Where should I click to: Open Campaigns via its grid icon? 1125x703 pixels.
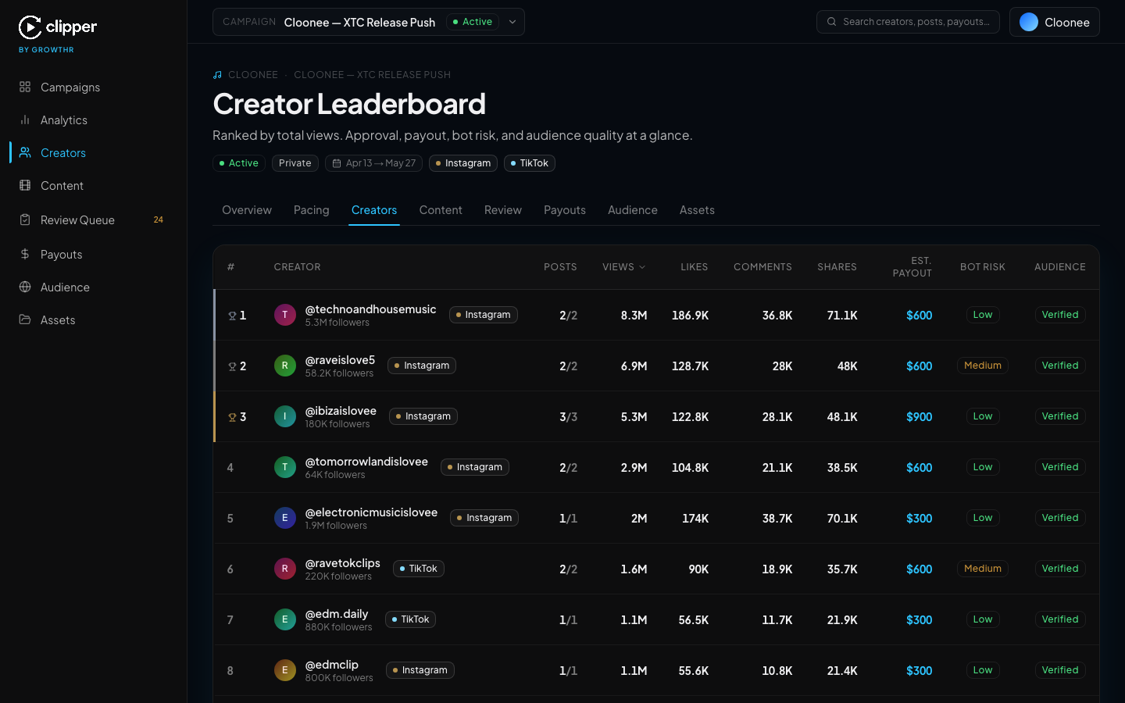[x=25, y=87]
